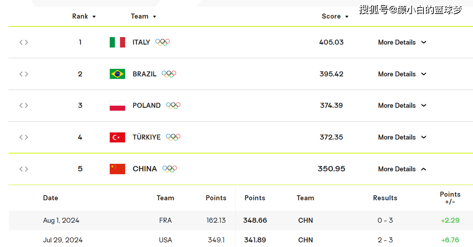Open the POLAND team name link
The height and width of the screenshot is (247, 473).
[146, 105]
